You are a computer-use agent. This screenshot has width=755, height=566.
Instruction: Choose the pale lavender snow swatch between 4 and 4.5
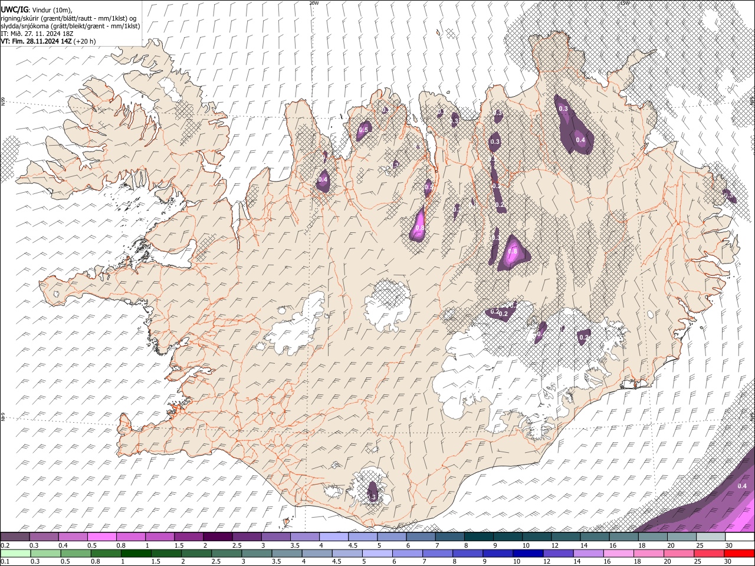(334, 537)
